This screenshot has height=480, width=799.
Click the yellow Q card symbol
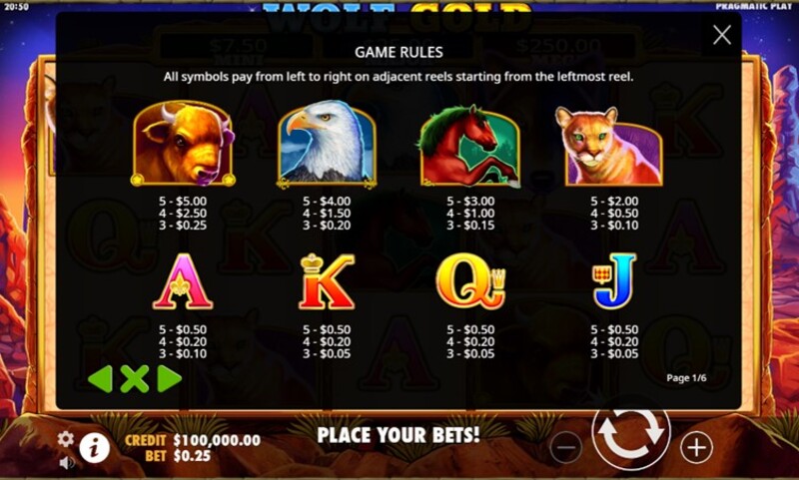[x=470, y=281]
